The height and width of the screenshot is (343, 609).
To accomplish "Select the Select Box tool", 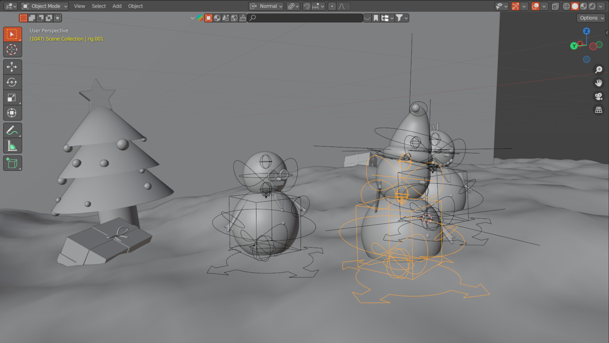I will pos(13,34).
